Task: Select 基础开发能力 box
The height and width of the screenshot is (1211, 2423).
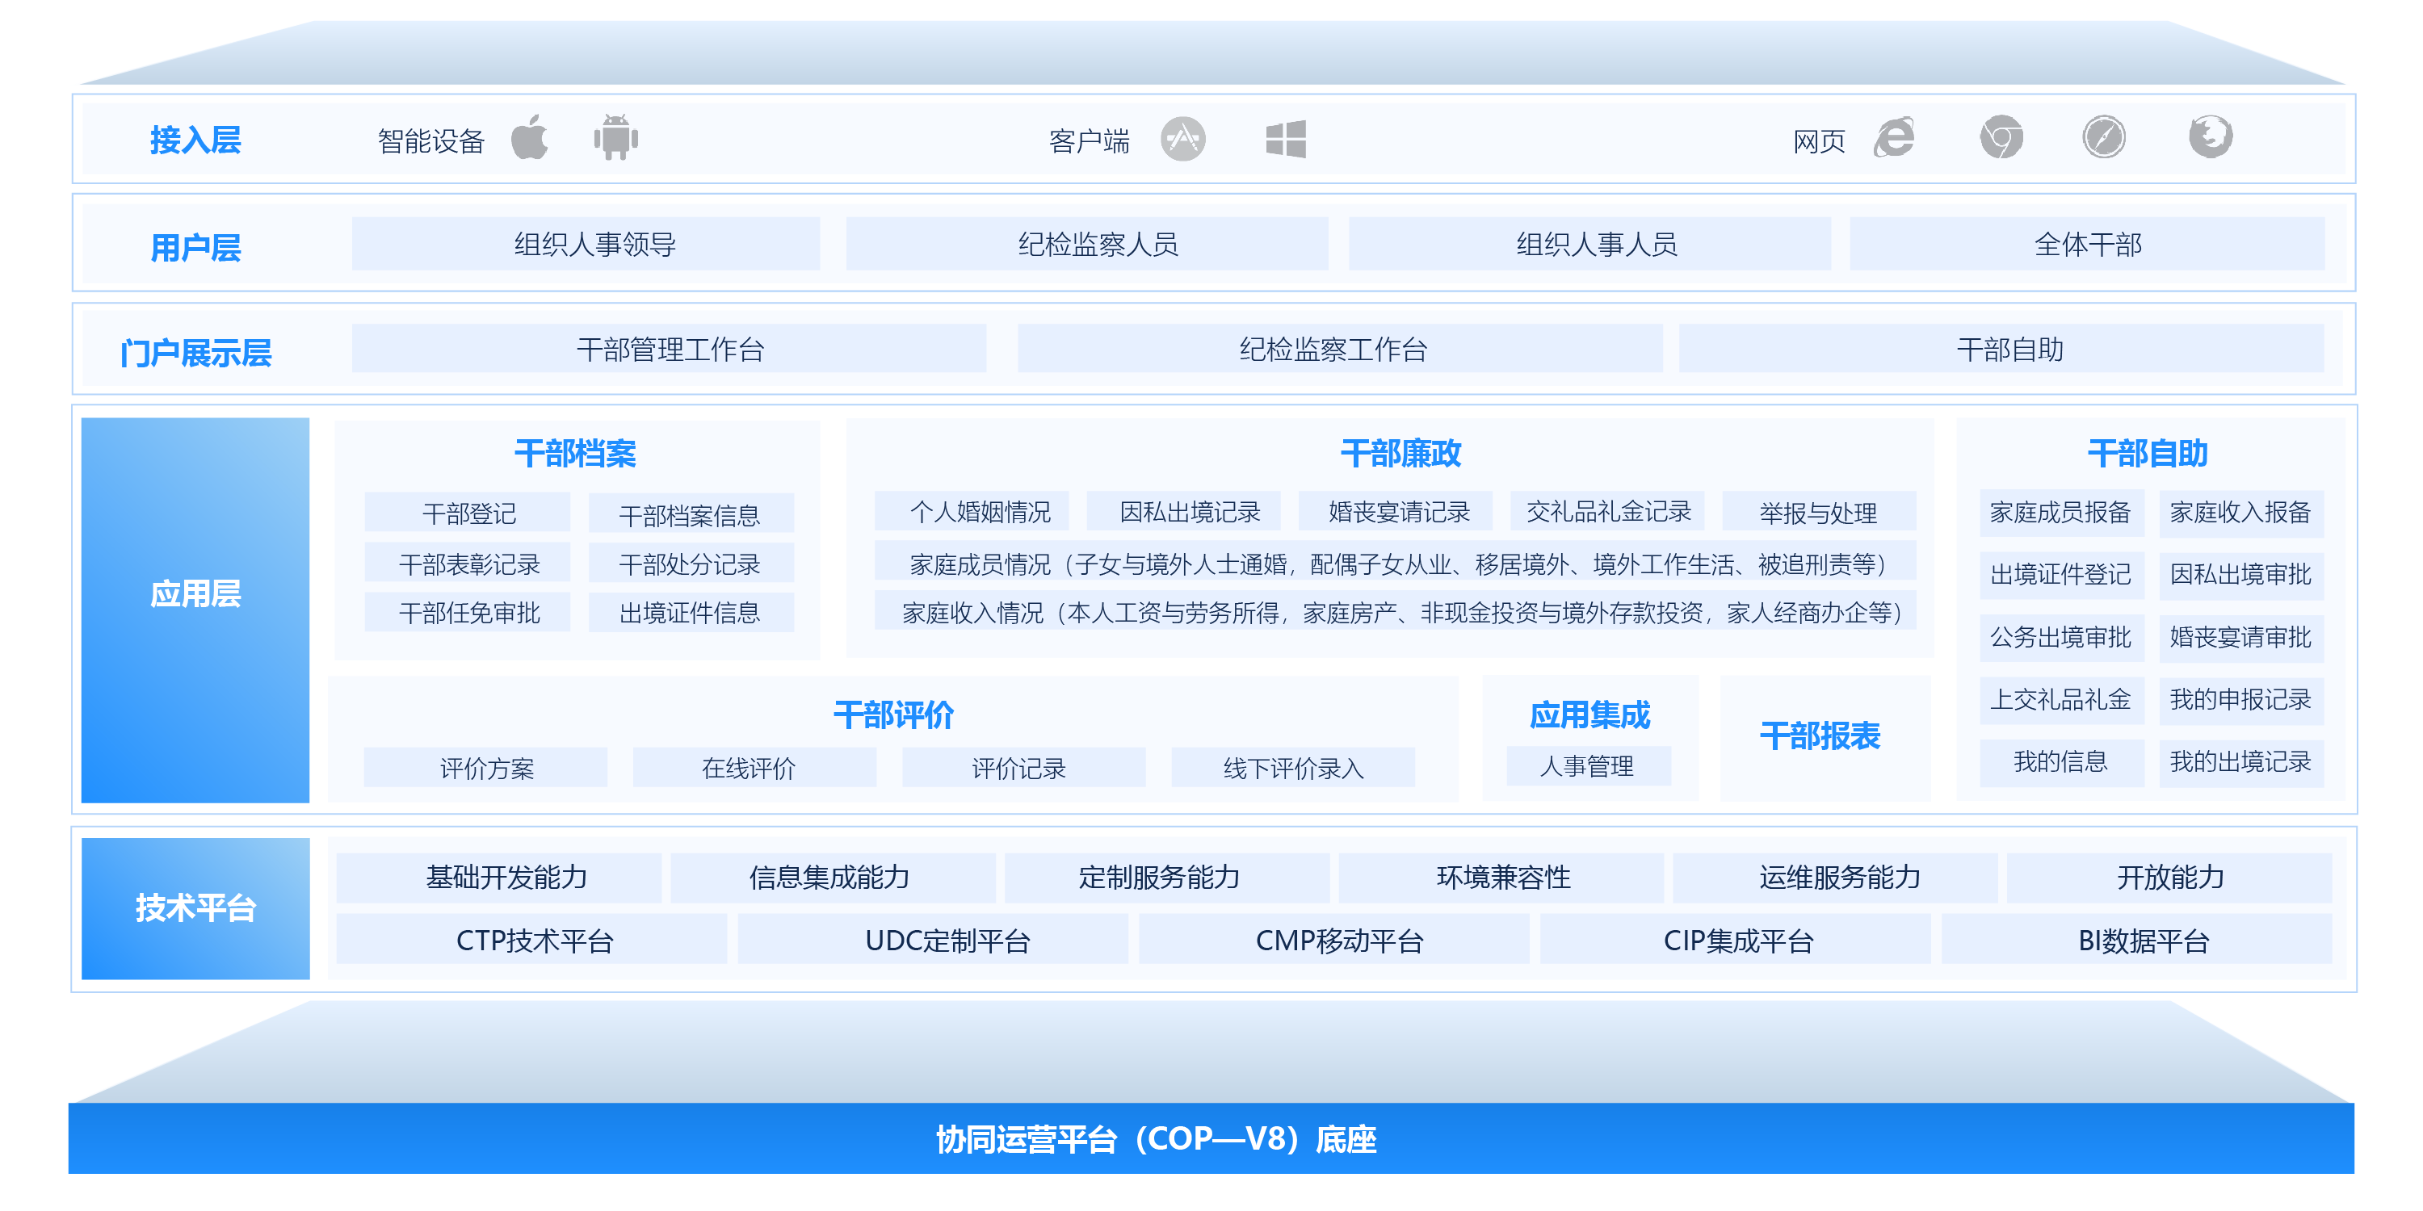Action: [x=499, y=878]
